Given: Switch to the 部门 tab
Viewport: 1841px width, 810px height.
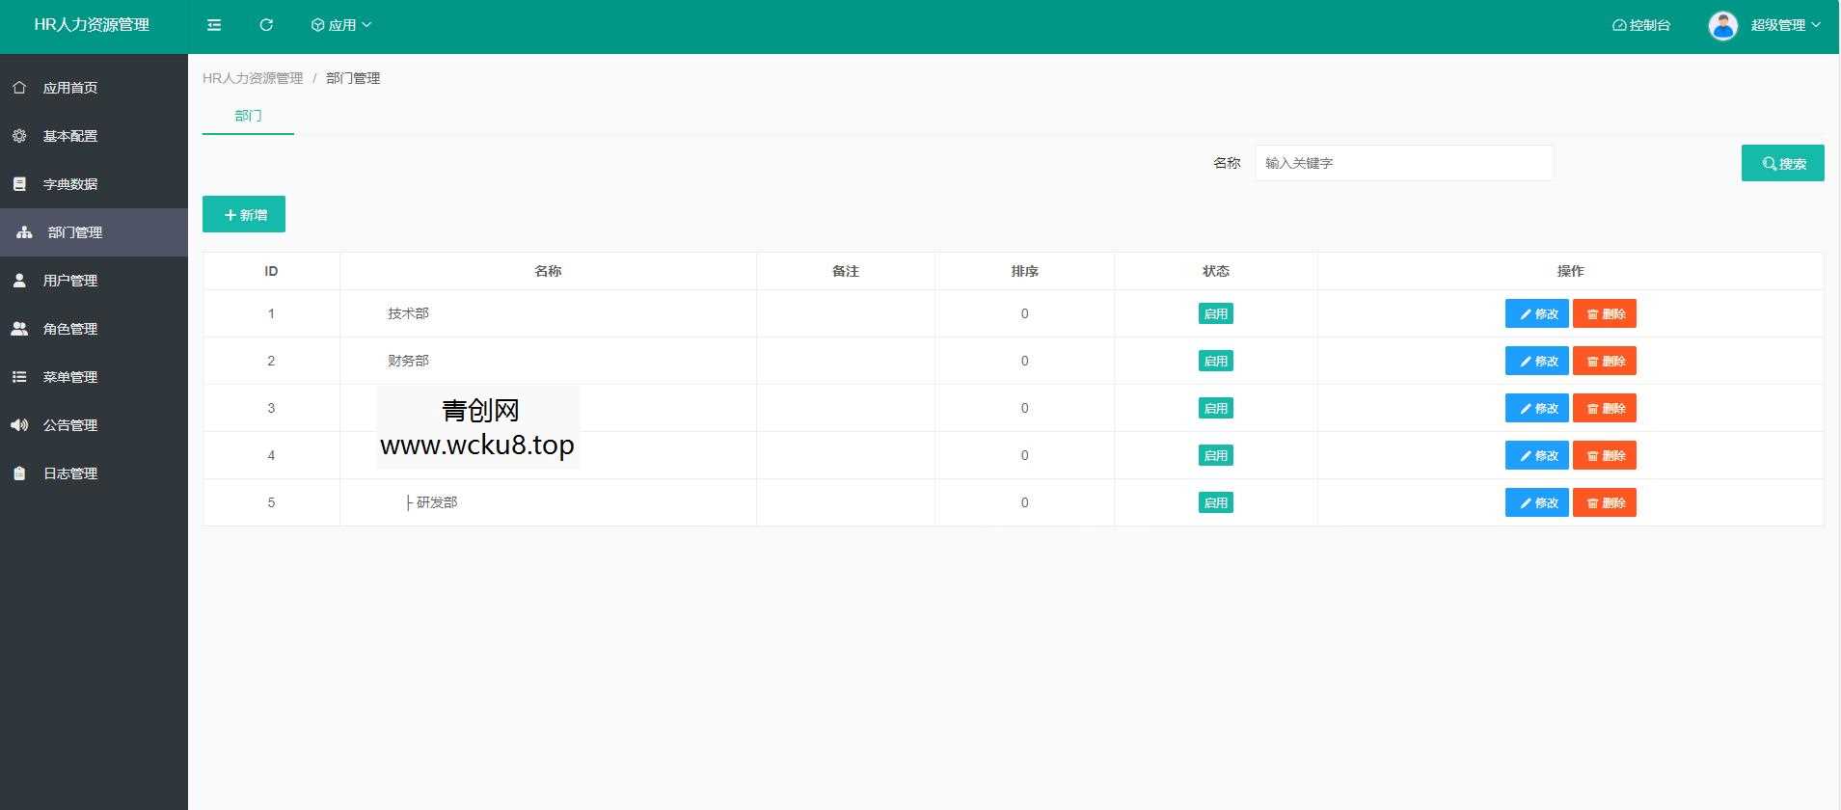Looking at the screenshot, I should [x=248, y=116].
